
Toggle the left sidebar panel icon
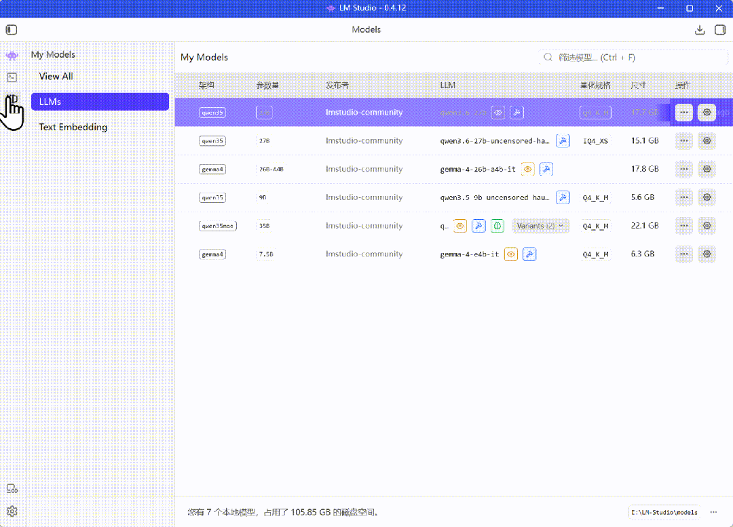click(12, 30)
